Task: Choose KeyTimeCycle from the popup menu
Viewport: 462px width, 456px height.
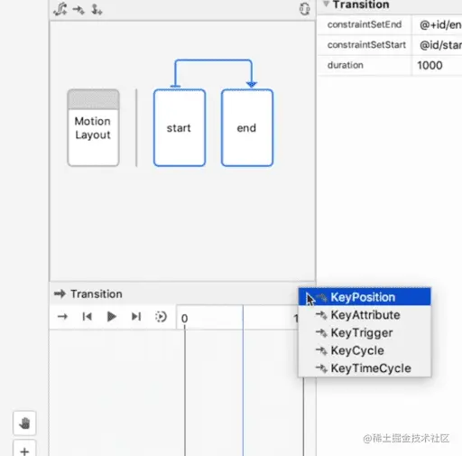Action: pyautogui.click(x=365, y=368)
